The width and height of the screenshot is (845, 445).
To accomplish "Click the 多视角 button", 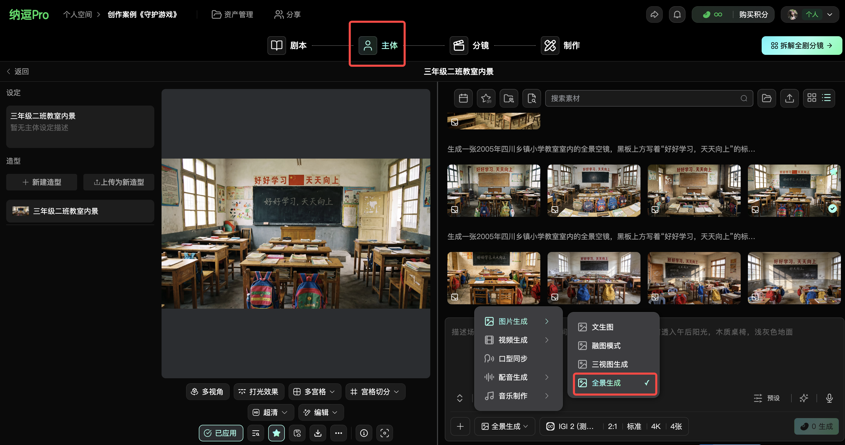I will click(207, 391).
